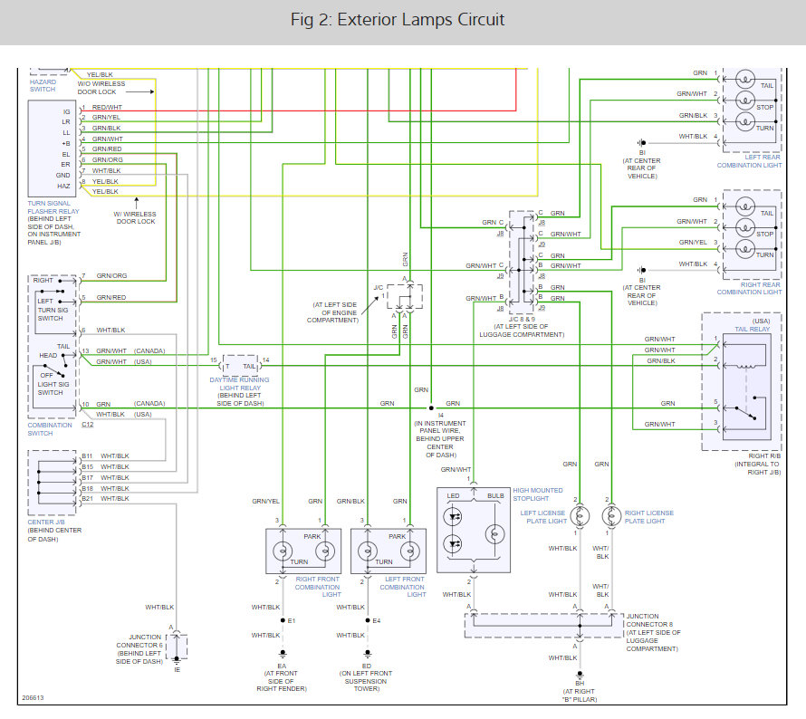Select the left license plate light bulb

(x=580, y=516)
